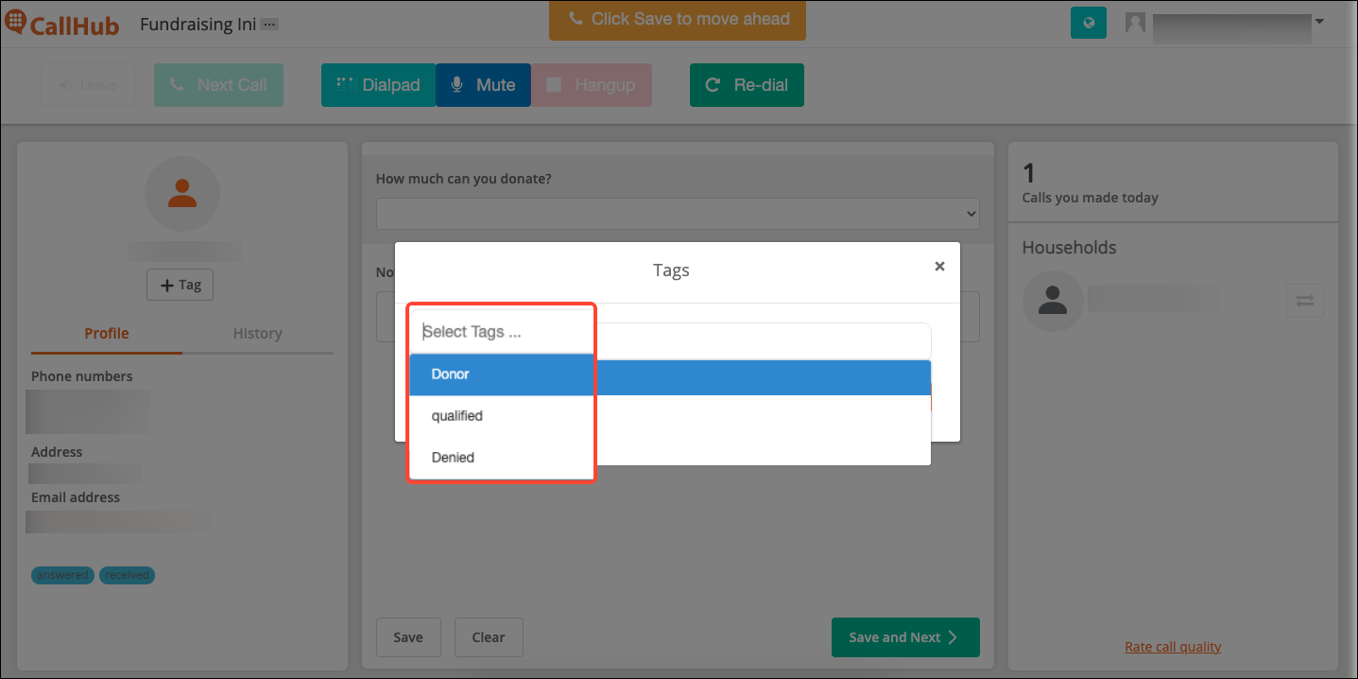
Task: Click the Save and Next button
Action: point(905,637)
